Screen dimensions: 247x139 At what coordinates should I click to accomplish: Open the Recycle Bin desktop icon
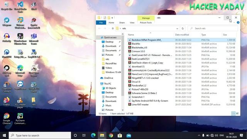click(x=7, y=6)
